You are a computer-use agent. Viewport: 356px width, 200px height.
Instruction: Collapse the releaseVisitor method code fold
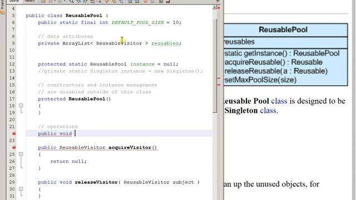(x=21, y=189)
